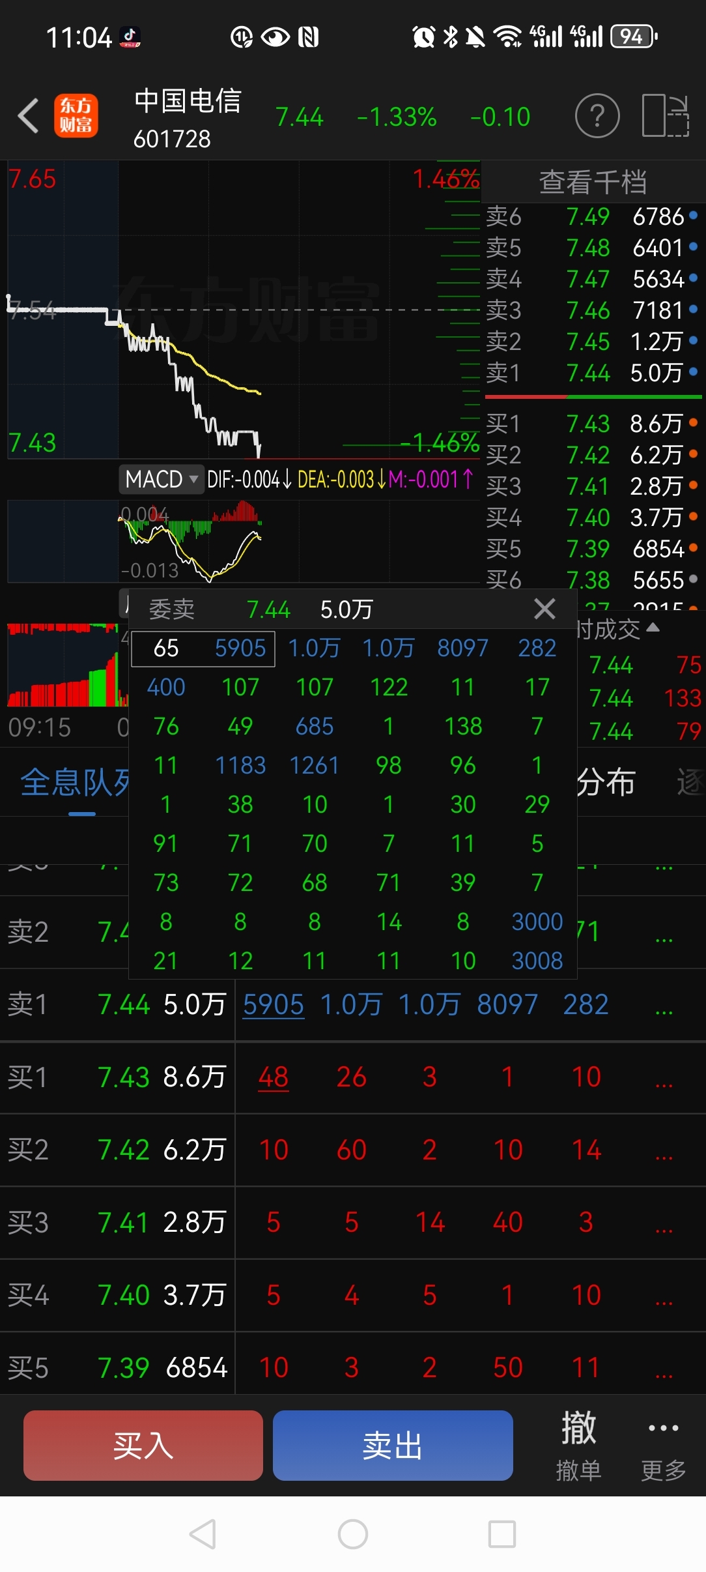
Task: Tap the 3000 order in the popup
Action: point(537,922)
